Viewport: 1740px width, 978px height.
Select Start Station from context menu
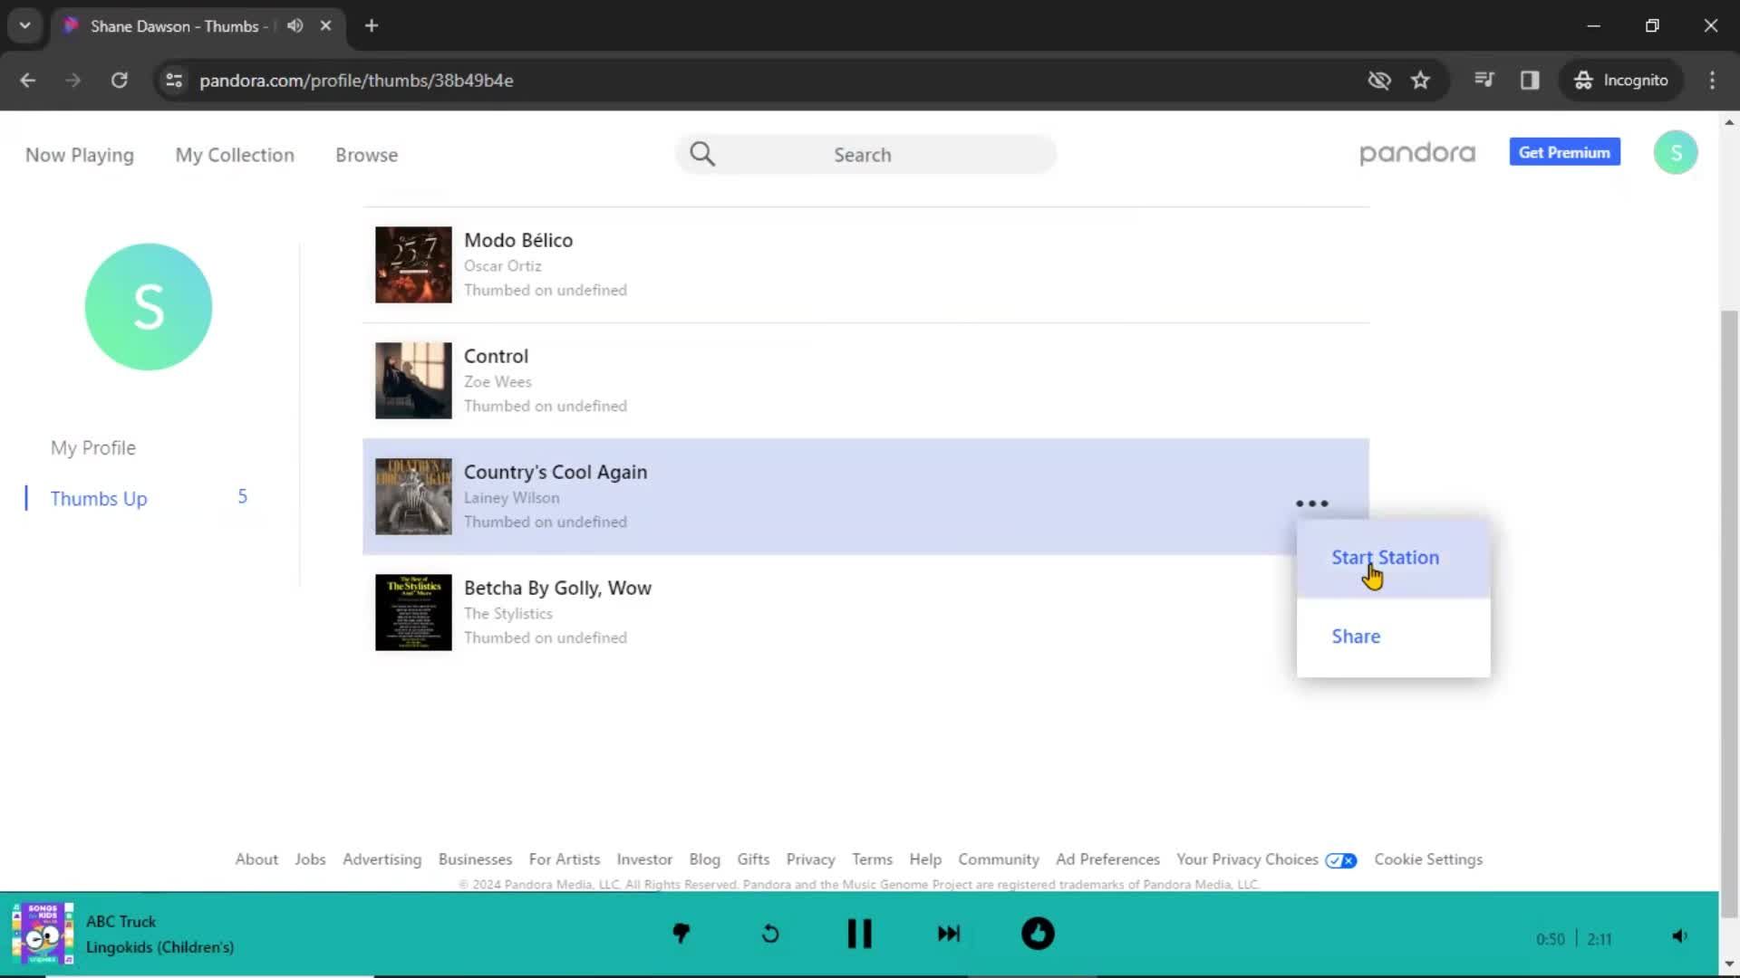(x=1385, y=557)
